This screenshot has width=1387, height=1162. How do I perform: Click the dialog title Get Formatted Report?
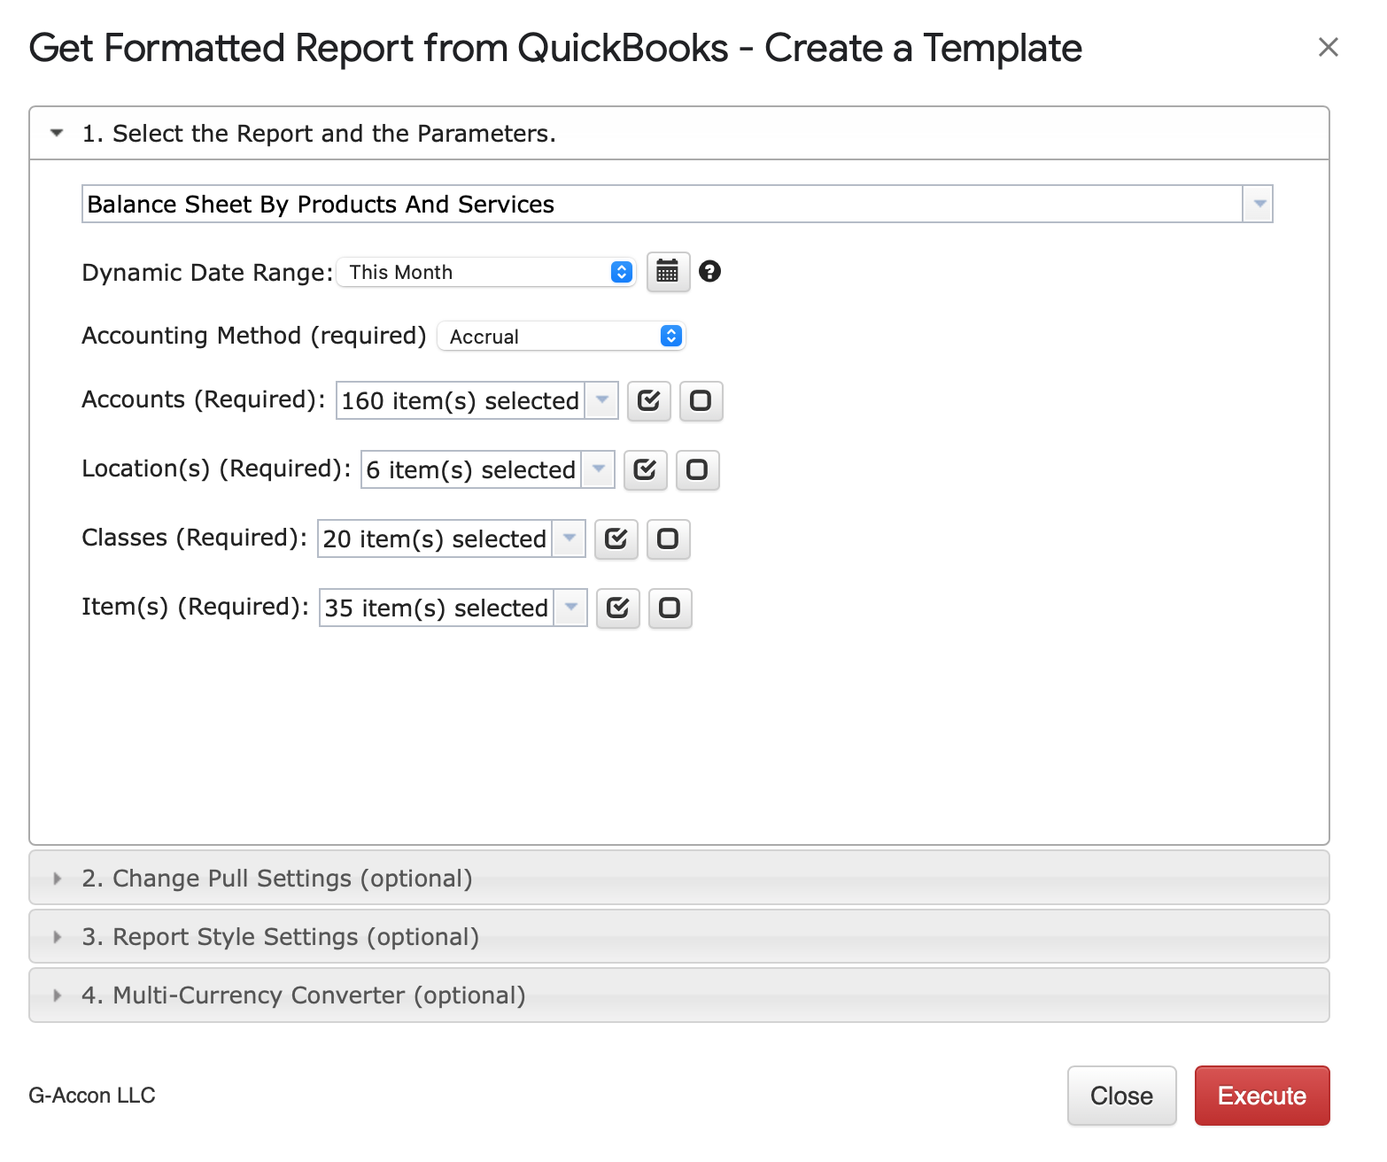tap(555, 48)
